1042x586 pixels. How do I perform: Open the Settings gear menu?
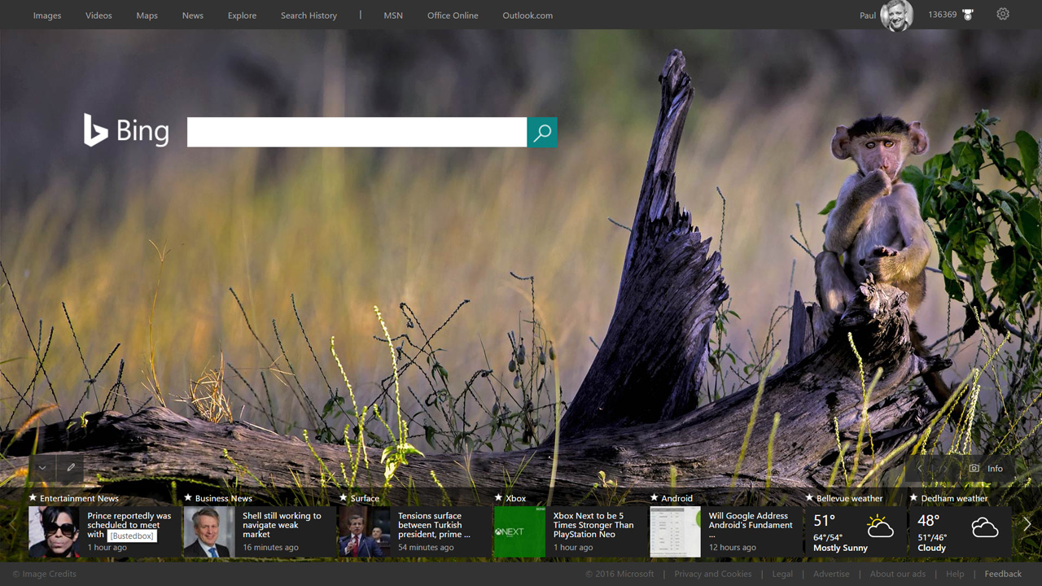point(1003,14)
